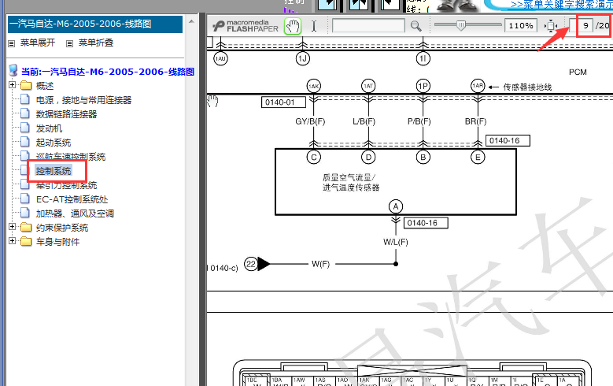Open the 菜单关键字搜索演示 link
Screen dimensions: 613x386
tap(561, 4)
